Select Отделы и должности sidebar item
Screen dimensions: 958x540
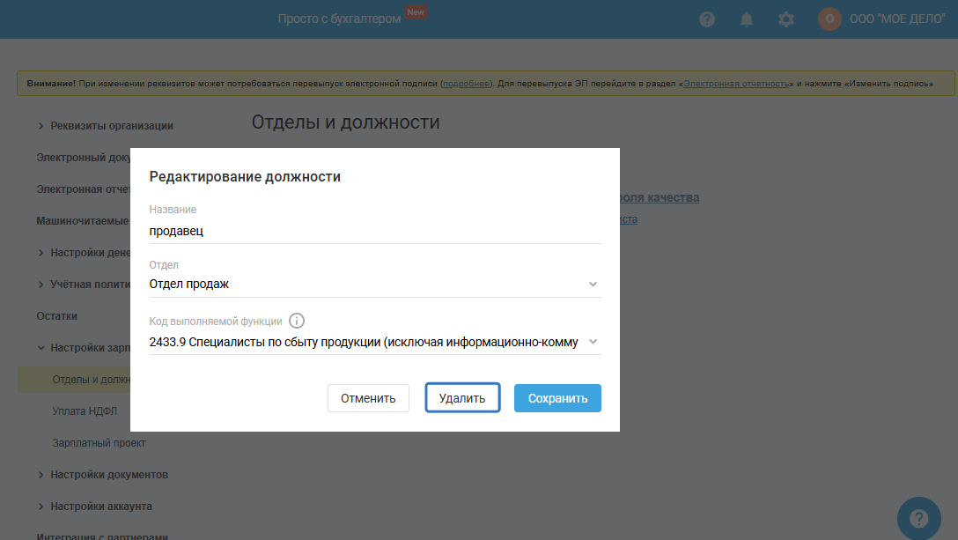pos(74,380)
